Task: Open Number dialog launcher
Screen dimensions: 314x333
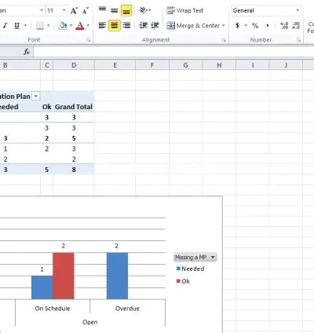Action: 298,40
